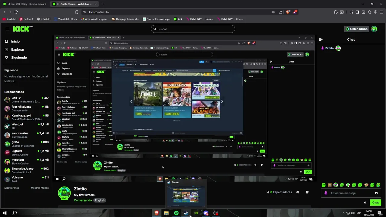Open the volume control in system tray

(353, 213)
